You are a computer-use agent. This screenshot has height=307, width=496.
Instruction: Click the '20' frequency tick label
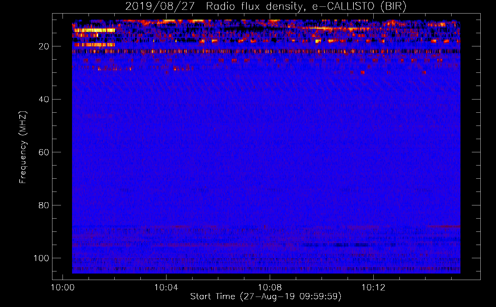point(44,46)
